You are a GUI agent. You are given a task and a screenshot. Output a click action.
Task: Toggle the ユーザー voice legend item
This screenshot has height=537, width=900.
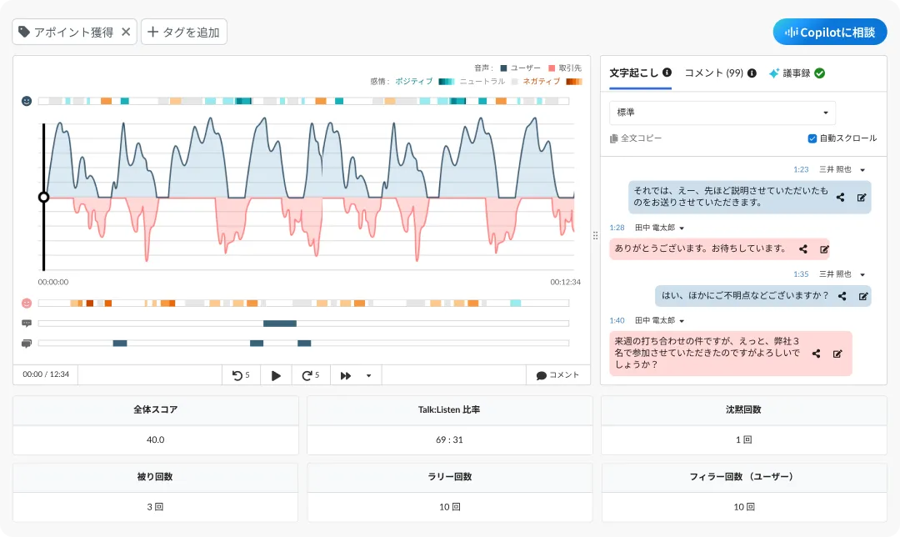[520, 68]
